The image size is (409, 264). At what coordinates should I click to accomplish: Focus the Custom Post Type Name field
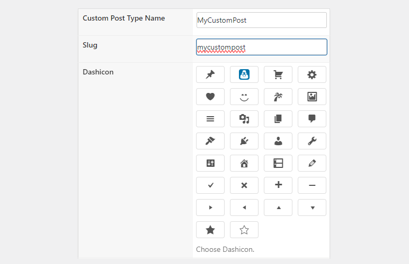click(x=262, y=20)
